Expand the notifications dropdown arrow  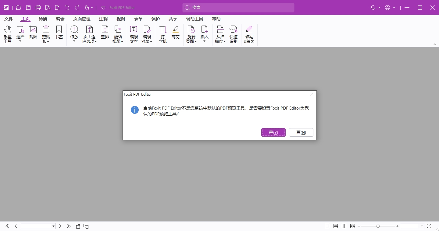(380, 8)
